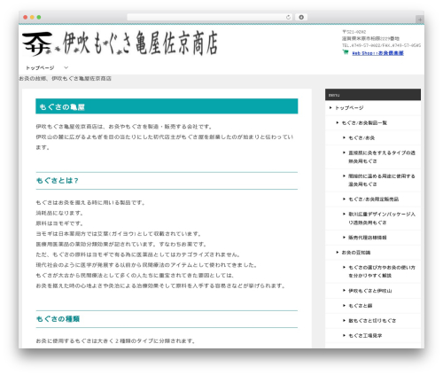Open 散もぐさと切りもぐさ sidebar link
Image resolution: width=443 pixels, height=375 pixels.
click(x=372, y=321)
